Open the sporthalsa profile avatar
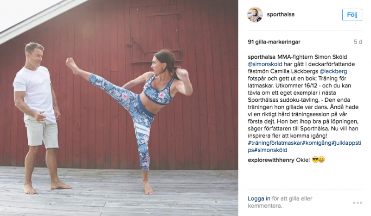371x216 pixels. click(x=255, y=15)
